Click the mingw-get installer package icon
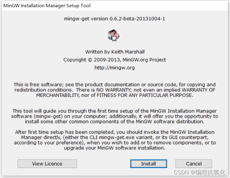230x178 pixels. coord(113,35)
